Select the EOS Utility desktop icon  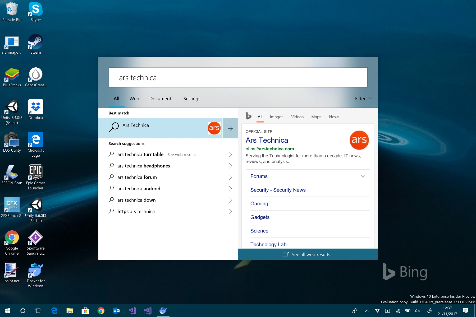pyautogui.click(x=12, y=143)
